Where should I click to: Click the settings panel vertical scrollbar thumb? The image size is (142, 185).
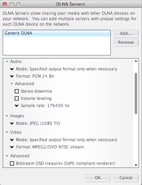tap(136, 93)
